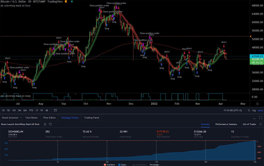This screenshot has width=264, height=166.
Task: Expand the Stock Screener dropdown arrow
Action: [21, 118]
